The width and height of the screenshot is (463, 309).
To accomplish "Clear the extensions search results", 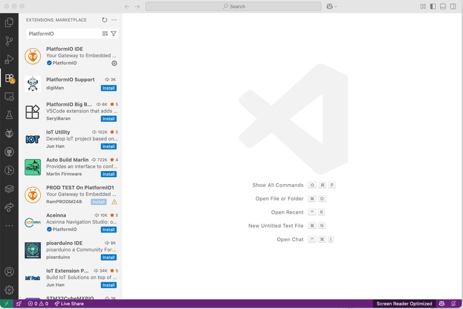I will [x=105, y=34].
